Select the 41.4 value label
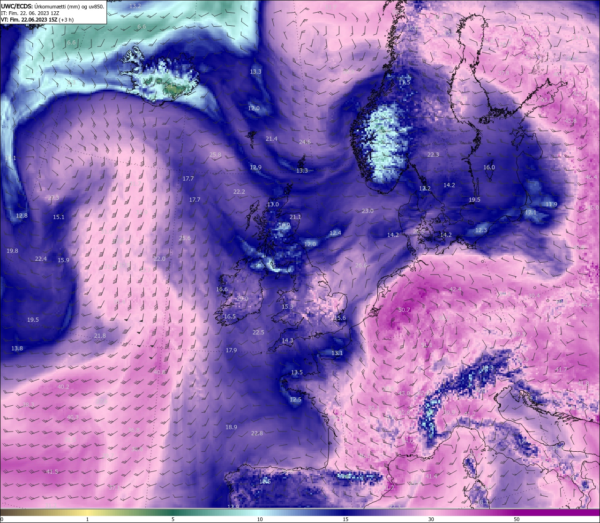Screen dimensions: 600x523 tap(431, 477)
